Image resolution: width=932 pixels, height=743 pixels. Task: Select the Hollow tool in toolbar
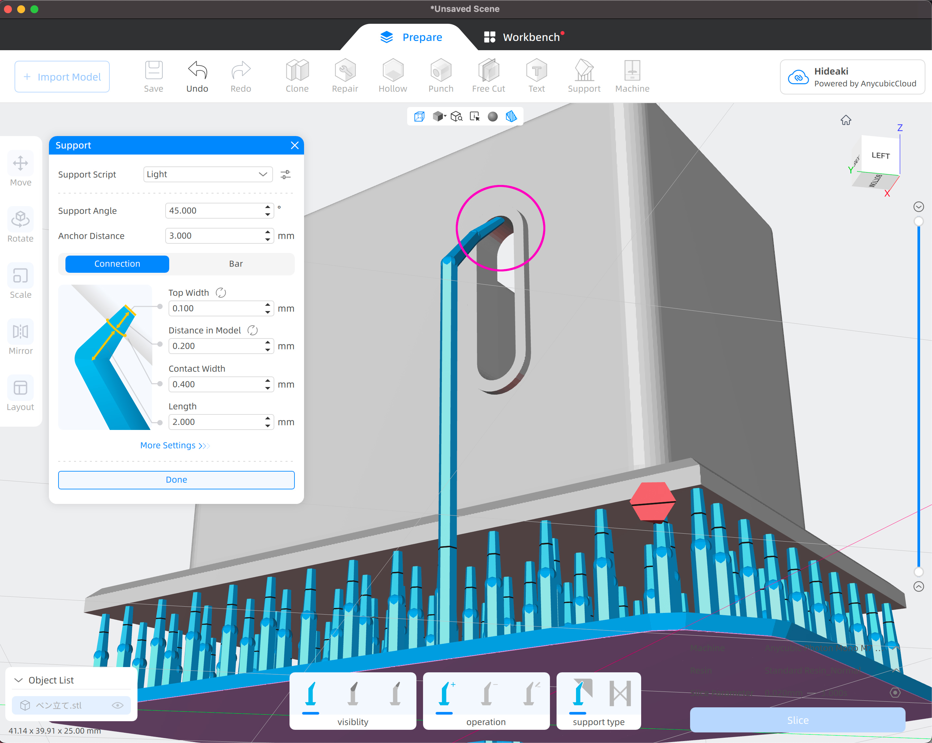393,76
